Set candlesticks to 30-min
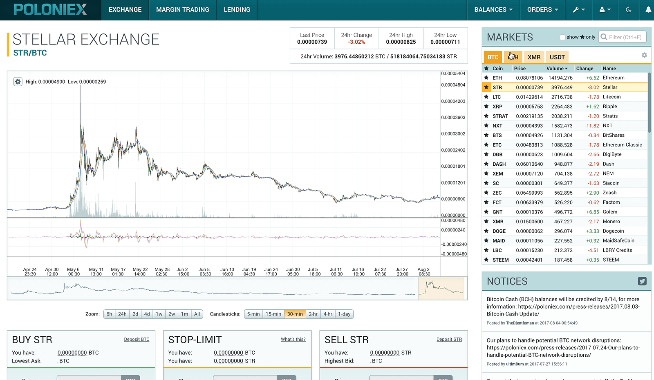This screenshot has height=380, width=654. [295, 314]
